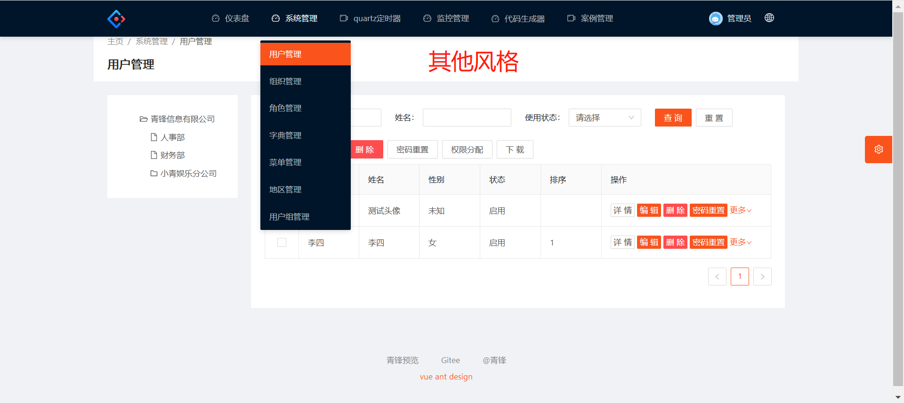Click the orange 查询 button
Screen dimensions: 904x403
pyautogui.click(x=673, y=118)
